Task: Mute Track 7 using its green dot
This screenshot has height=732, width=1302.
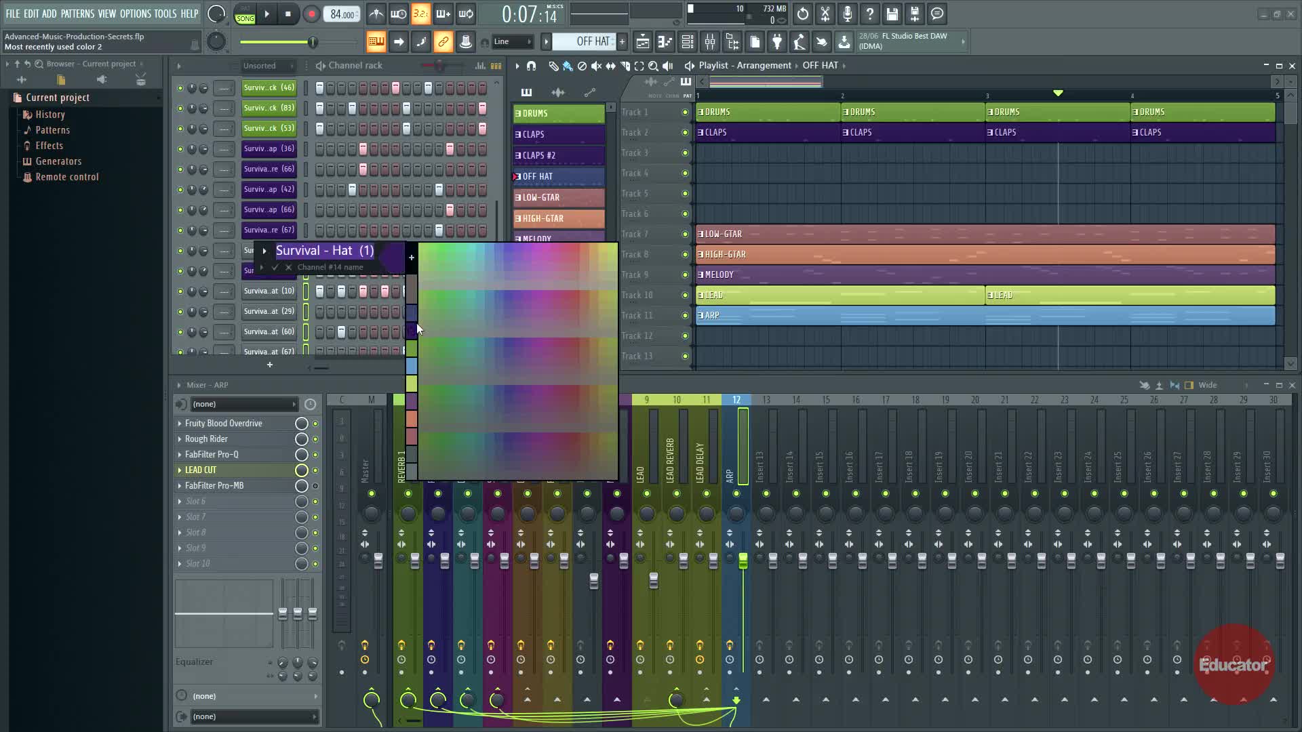Action: coord(685,234)
